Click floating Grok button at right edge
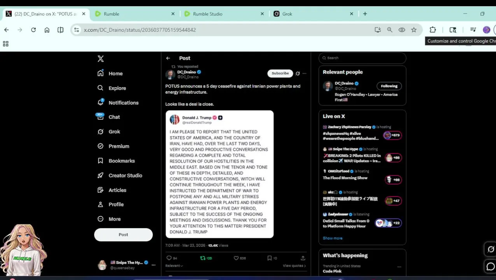The width and height of the screenshot is (496, 280). coord(491,249)
